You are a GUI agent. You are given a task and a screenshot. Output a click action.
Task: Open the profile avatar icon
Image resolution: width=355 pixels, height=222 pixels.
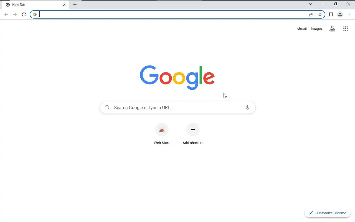[x=340, y=14]
